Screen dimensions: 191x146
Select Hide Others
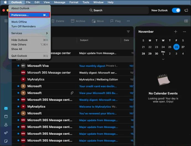tap(29, 45)
